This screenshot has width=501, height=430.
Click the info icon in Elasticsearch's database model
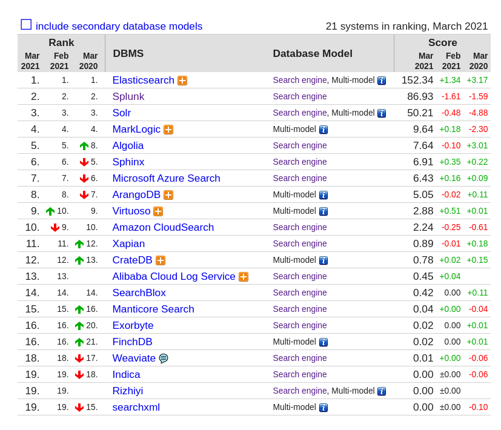click(x=382, y=81)
